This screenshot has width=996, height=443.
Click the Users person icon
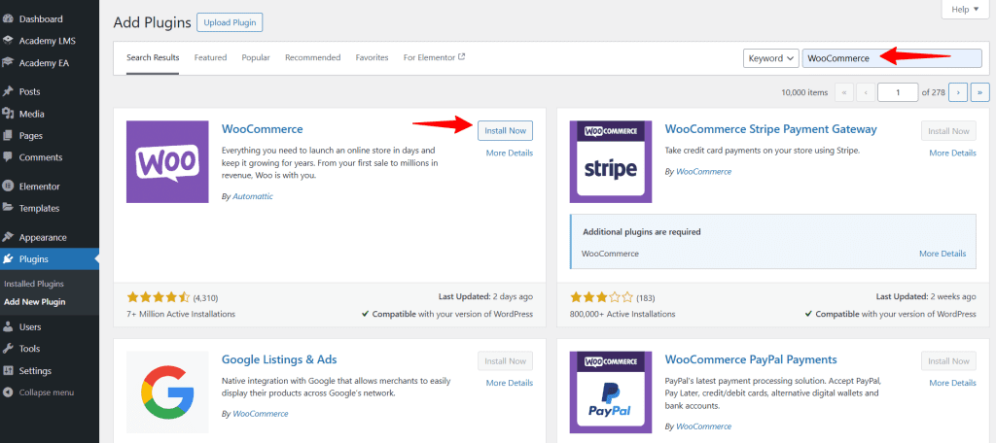(8, 326)
